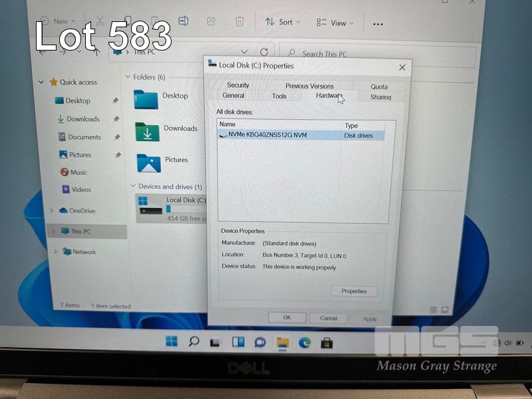The height and width of the screenshot is (399, 532).
Task: Click the Windows Start button
Action: [x=172, y=342]
